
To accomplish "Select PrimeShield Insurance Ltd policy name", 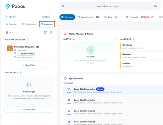I will [27, 47].
